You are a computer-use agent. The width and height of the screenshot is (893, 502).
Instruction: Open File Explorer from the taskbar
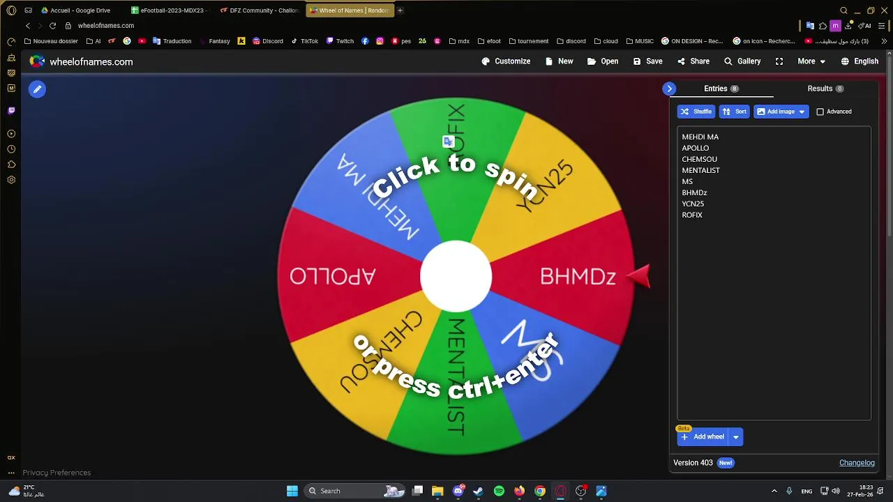437,491
